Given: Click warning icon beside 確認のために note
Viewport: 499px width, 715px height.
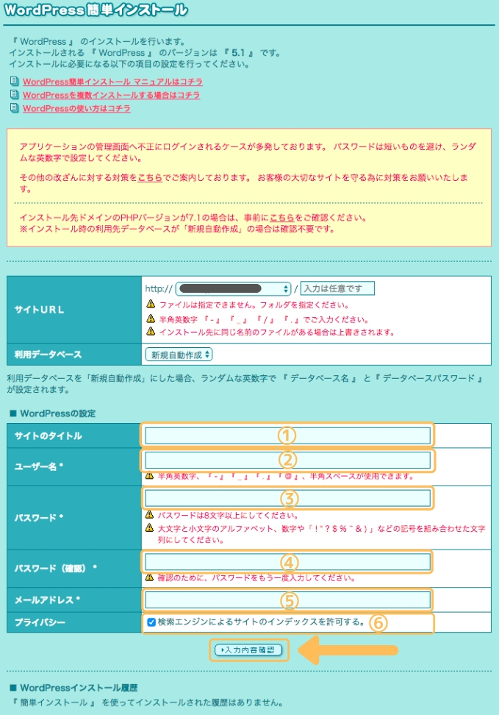Looking at the screenshot, I should coord(149,577).
